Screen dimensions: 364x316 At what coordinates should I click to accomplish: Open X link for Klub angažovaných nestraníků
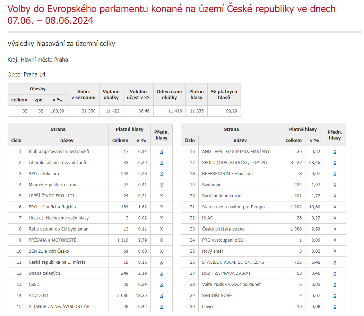[162, 151]
